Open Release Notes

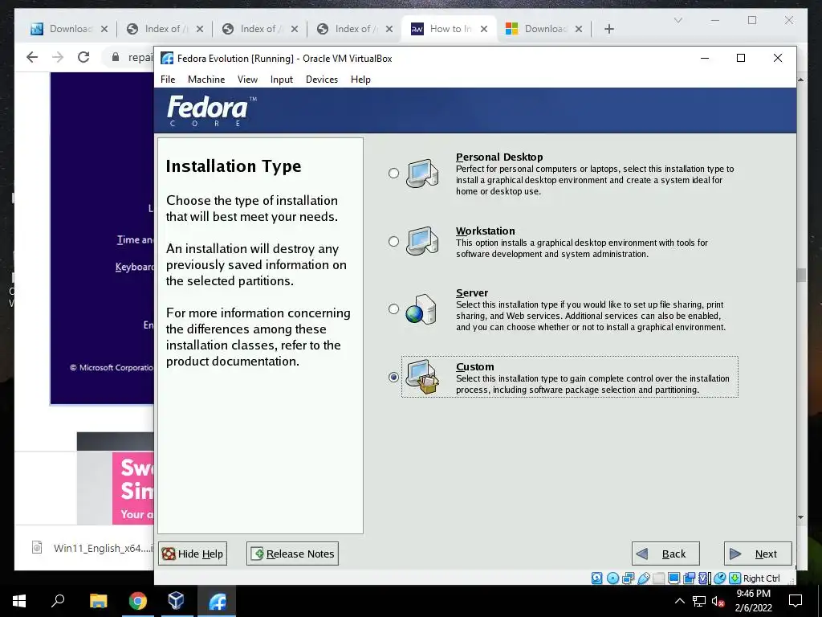tap(292, 554)
